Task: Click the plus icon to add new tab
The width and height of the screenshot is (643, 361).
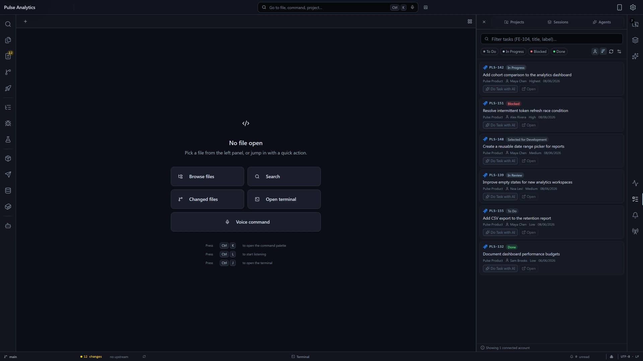Action: click(x=25, y=21)
